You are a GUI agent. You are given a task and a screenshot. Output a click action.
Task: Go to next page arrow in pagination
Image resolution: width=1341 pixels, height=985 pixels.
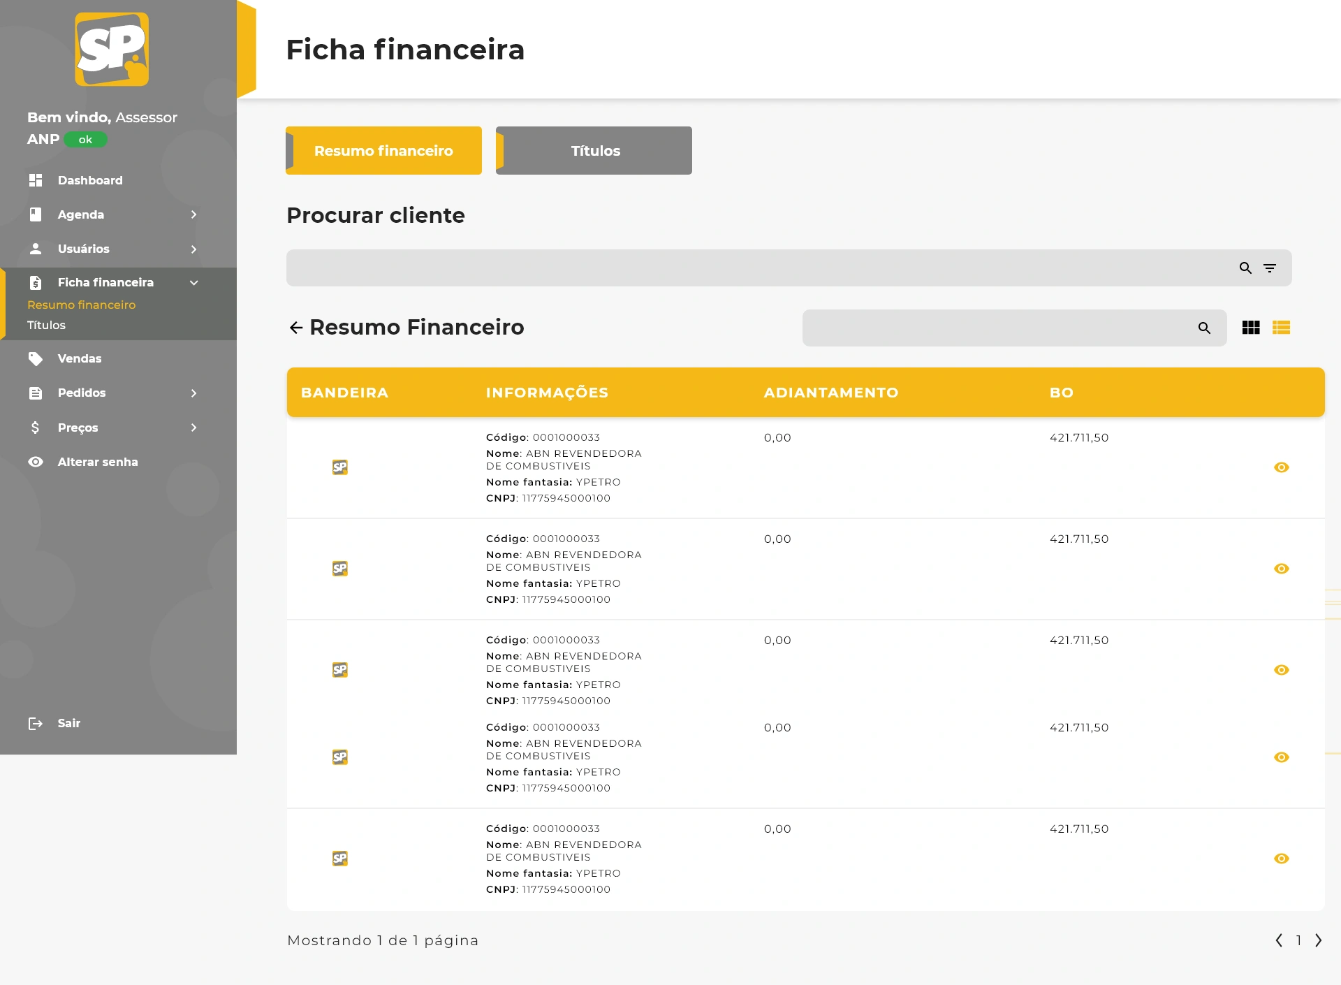pos(1318,940)
